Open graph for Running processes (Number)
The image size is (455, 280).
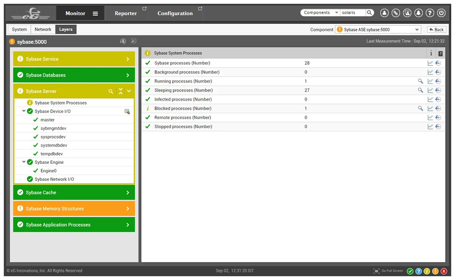tap(430, 81)
